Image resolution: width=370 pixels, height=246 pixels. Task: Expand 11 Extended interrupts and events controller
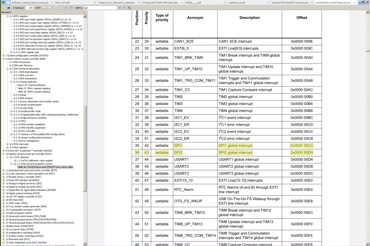tap(3, 170)
